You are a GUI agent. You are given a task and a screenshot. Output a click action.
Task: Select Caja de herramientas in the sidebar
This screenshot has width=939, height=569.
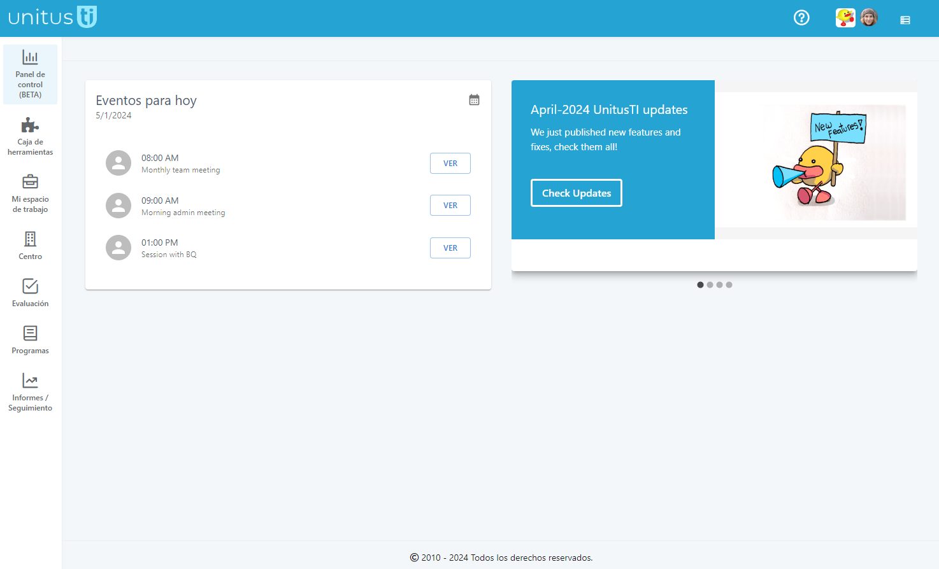tap(30, 135)
